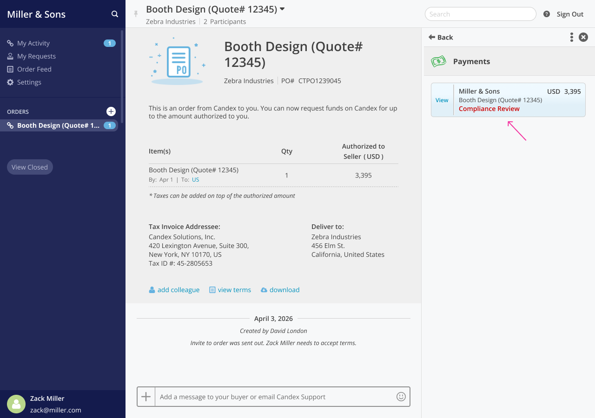Click the green money Payments icon

(438, 61)
